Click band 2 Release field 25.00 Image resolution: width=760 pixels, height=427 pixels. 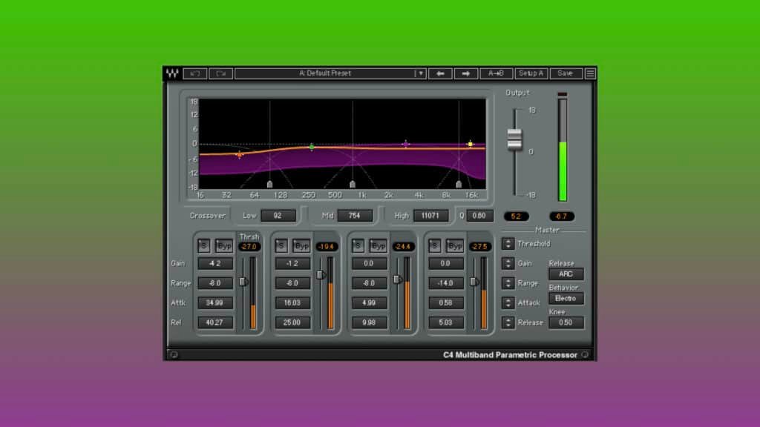click(292, 322)
